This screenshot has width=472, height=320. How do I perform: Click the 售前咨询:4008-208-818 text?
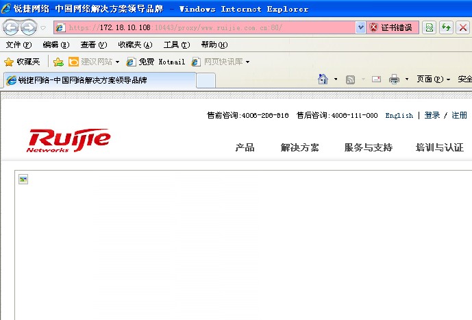tap(248, 115)
